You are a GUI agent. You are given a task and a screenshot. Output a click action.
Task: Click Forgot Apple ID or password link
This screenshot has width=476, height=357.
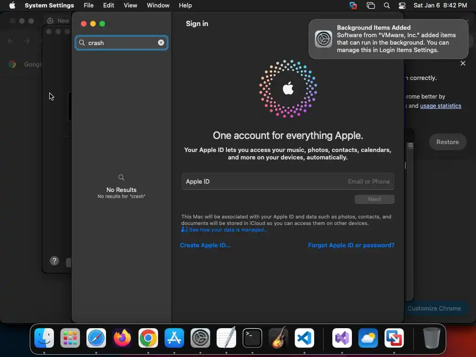click(351, 245)
